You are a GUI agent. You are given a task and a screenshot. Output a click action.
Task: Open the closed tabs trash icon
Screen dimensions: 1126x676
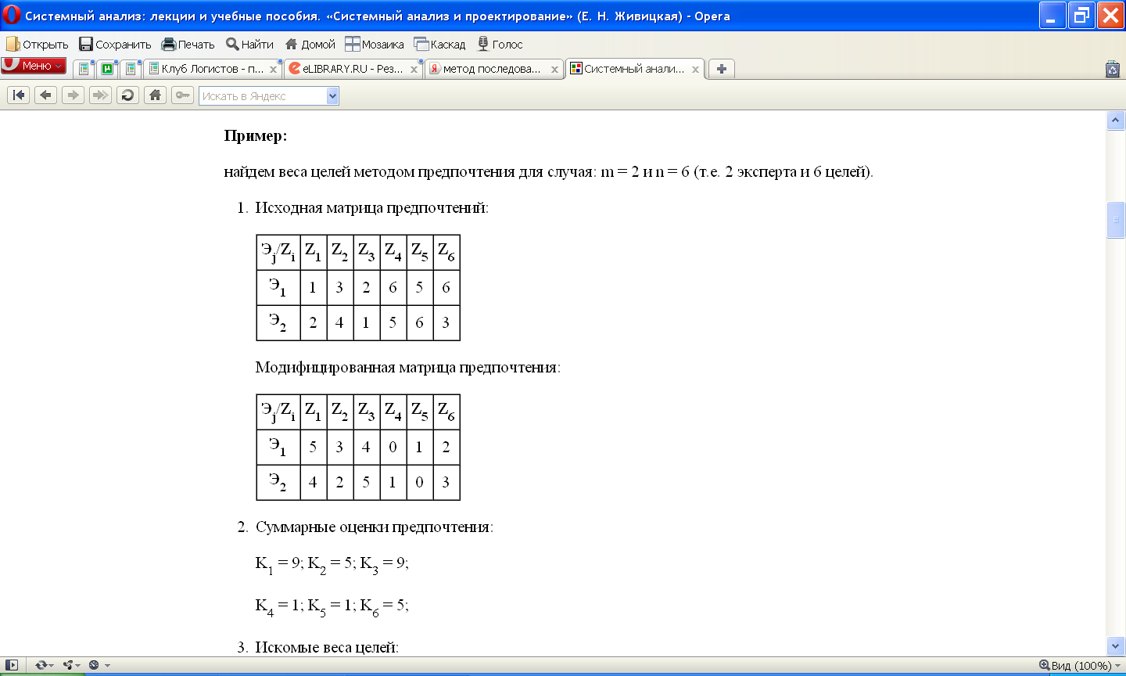point(1113,70)
